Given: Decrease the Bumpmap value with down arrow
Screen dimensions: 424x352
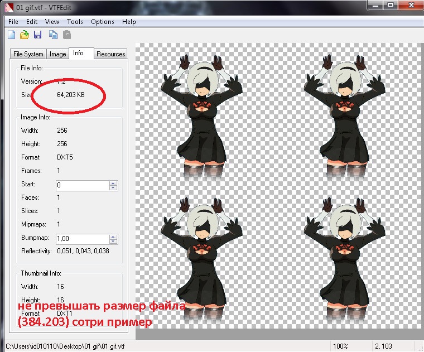Looking at the screenshot, I should [x=113, y=242].
